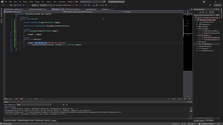Screen dimensions: 223x125
Task: Open the Debug configuration dropdown
Action: point(35,5)
